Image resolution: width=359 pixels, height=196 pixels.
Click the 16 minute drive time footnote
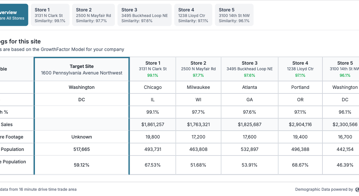(38, 189)
